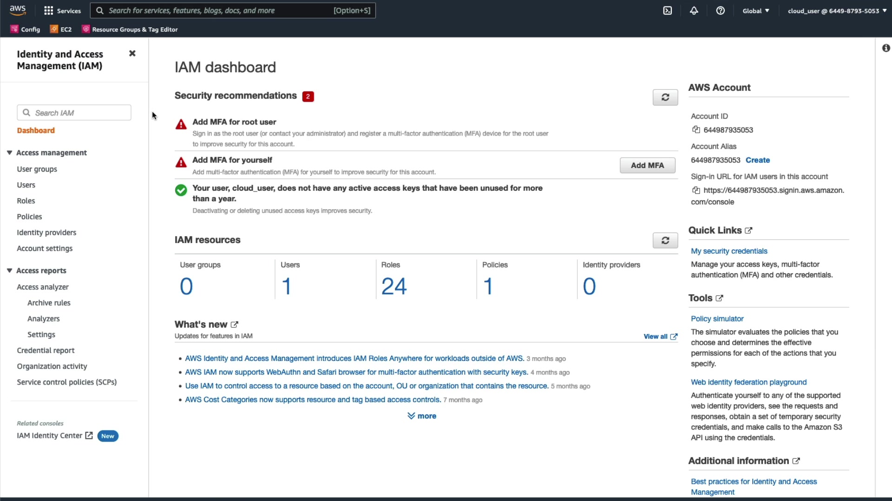
Task: Open Credential report in the sidebar
Action: click(x=46, y=350)
